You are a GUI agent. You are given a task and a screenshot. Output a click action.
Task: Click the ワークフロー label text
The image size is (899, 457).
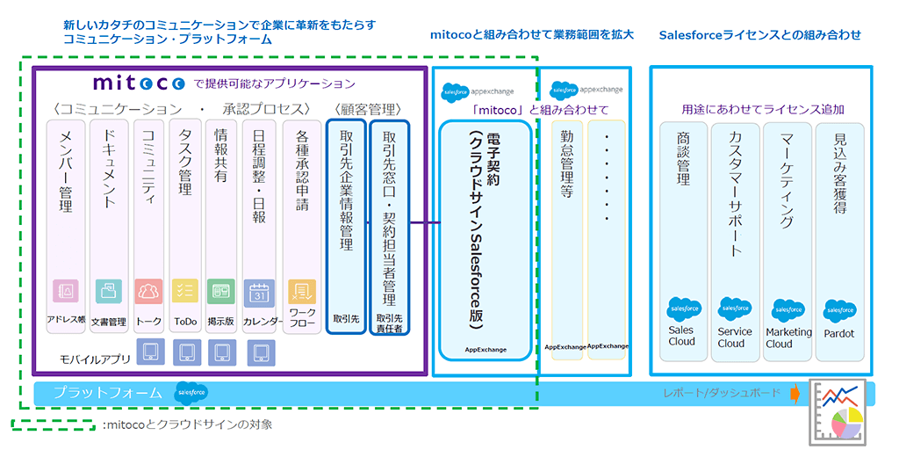point(302,317)
